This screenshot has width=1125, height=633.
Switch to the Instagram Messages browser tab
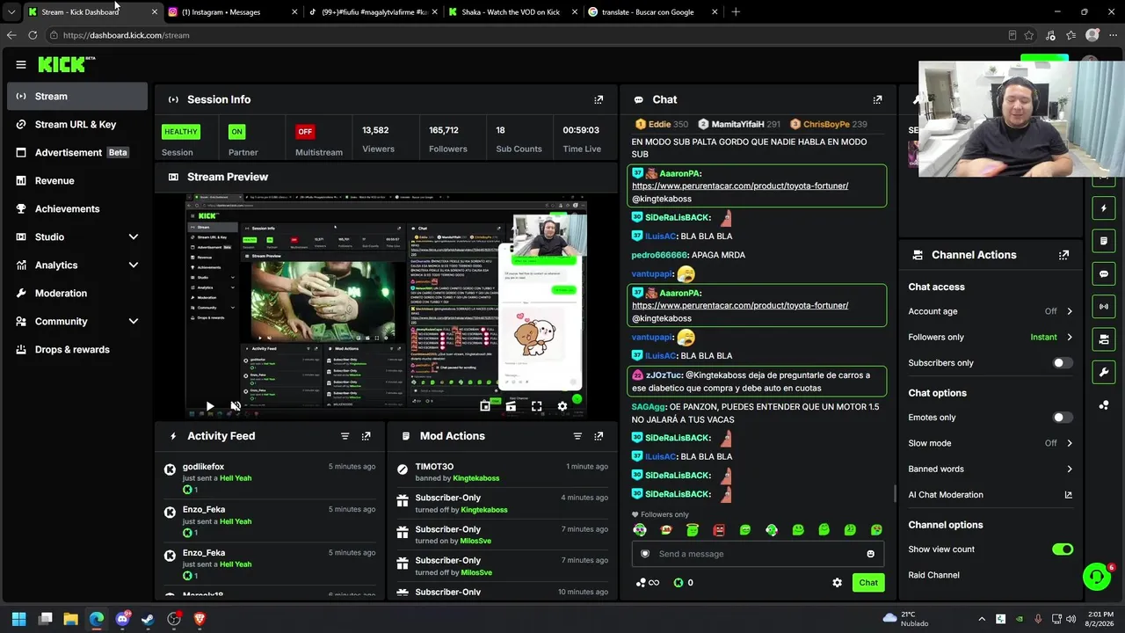pyautogui.click(x=232, y=12)
